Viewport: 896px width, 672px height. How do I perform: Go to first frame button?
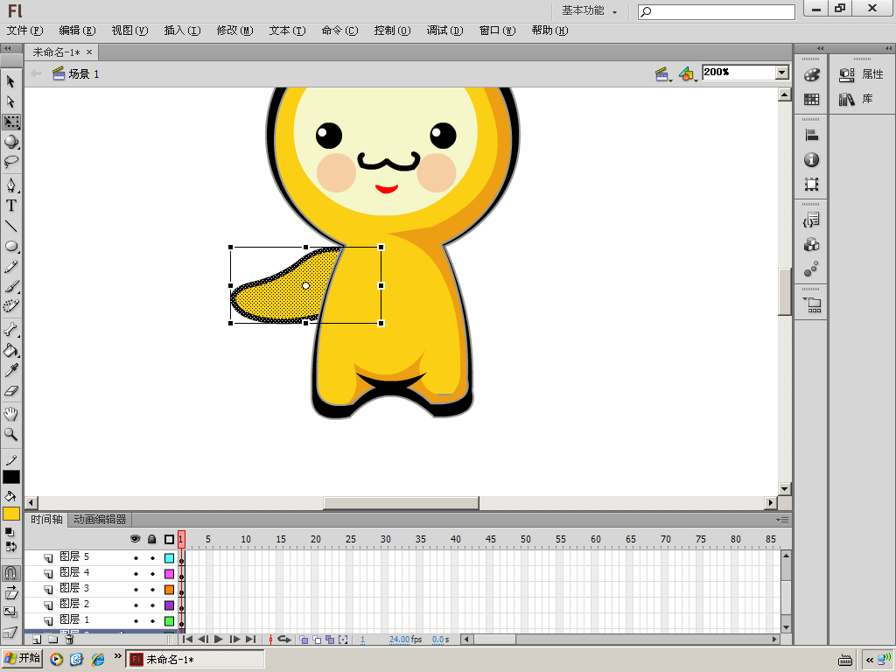pos(187,640)
